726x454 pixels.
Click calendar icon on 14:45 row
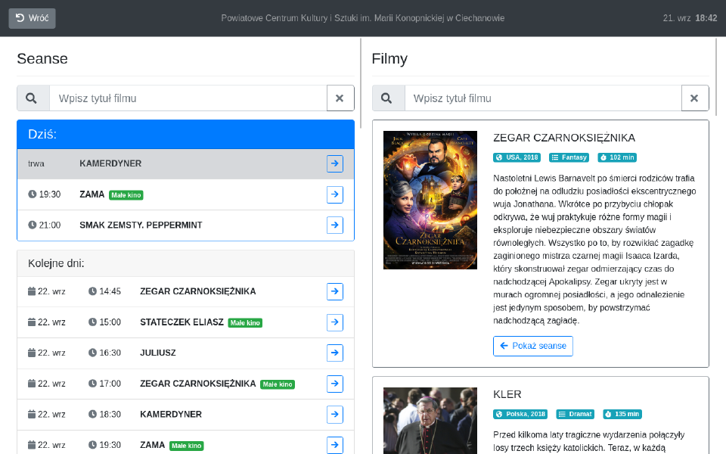tap(32, 291)
